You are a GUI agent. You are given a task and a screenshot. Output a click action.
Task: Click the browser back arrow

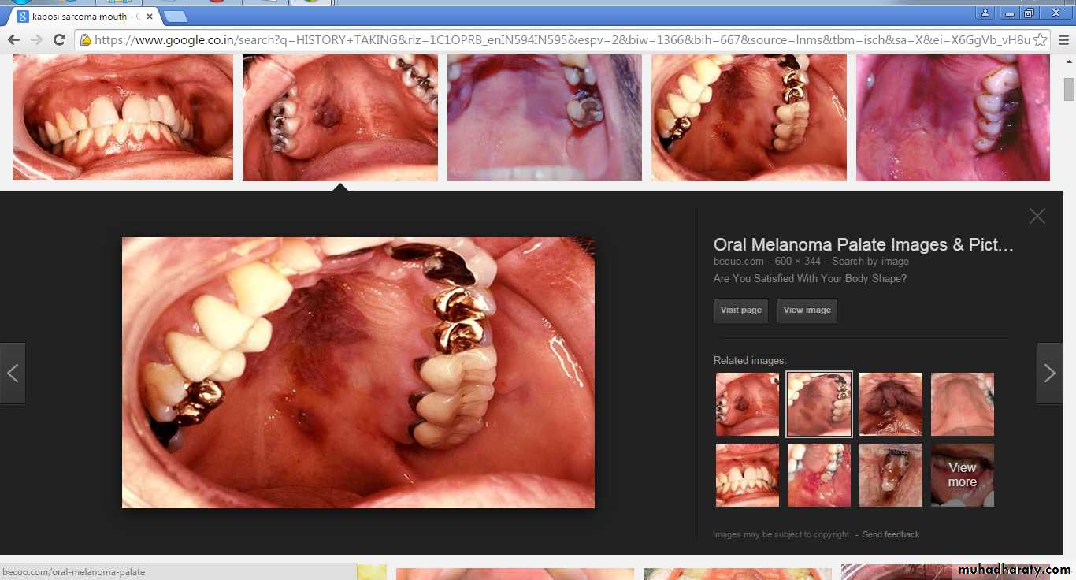13,39
